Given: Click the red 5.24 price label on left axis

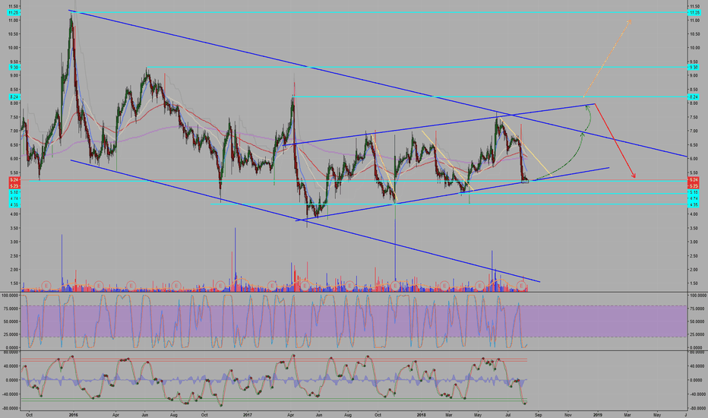Looking at the screenshot, I should tap(13, 180).
